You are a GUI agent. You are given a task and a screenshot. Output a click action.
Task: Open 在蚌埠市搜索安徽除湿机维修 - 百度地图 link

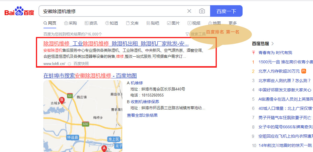pos(90,76)
